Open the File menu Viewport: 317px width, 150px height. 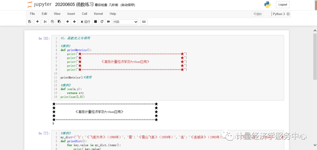(32, 14)
